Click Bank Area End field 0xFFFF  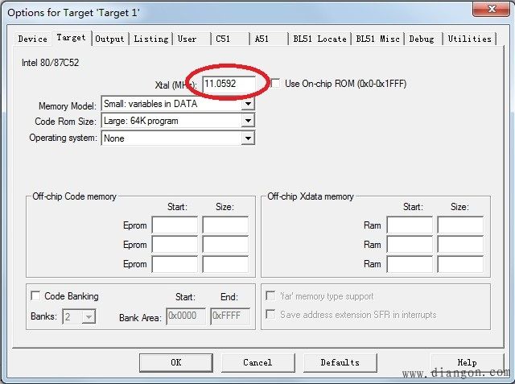pyautogui.click(x=230, y=316)
